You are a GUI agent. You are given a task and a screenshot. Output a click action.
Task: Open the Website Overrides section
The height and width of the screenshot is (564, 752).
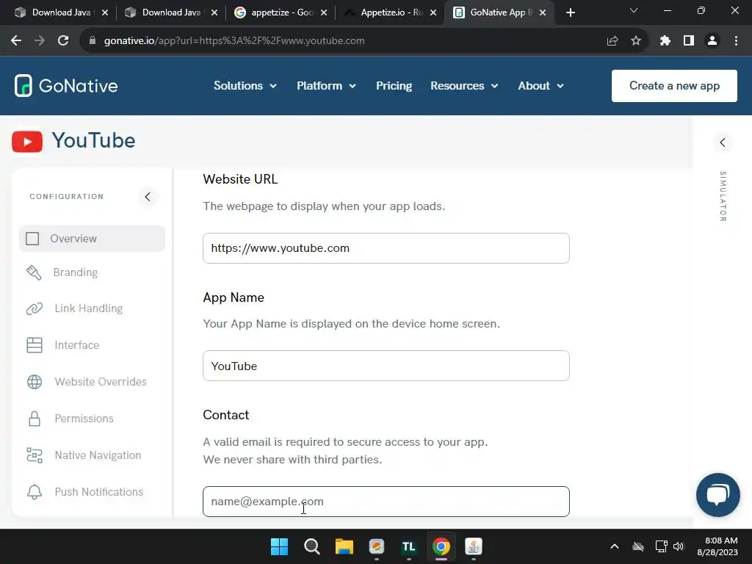pos(87,382)
